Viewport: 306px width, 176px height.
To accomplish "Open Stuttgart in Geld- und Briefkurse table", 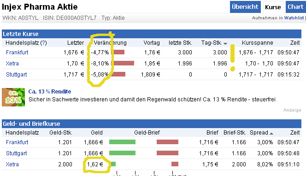I will click(x=17, y=153).
